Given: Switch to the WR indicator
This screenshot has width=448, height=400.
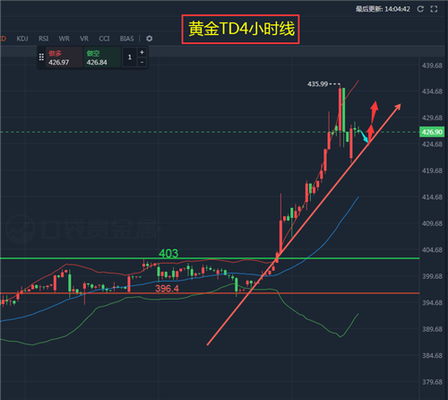Looking at the screenshot, I should click(x=65, y=39).
